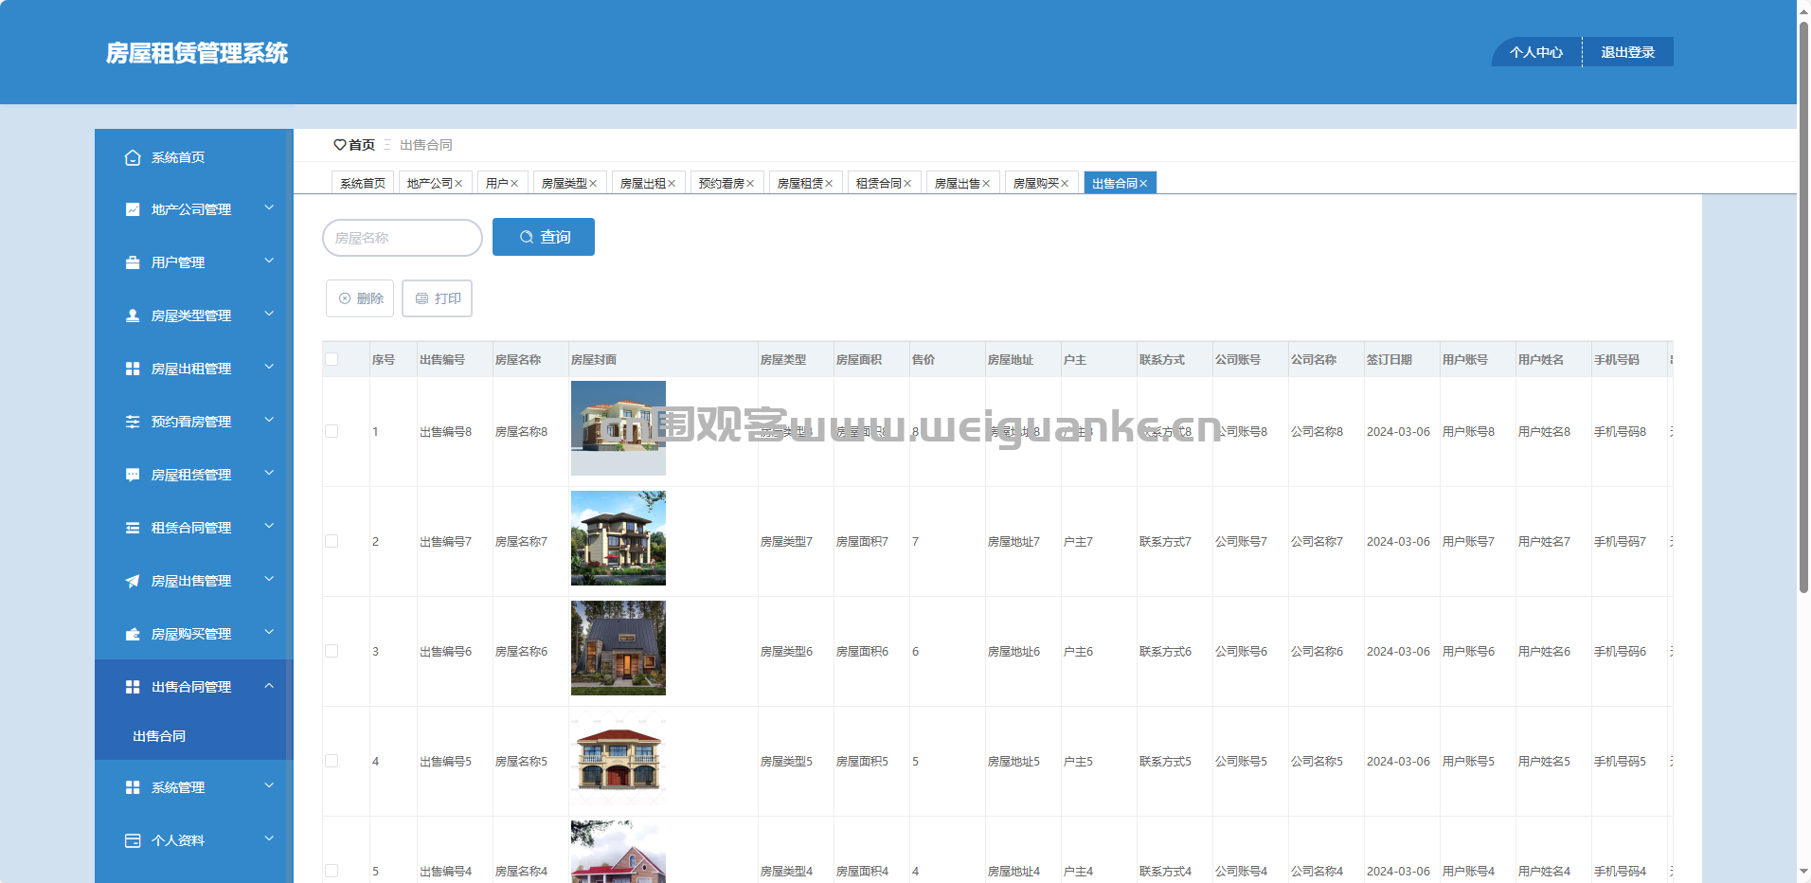
Task: Close the 房屋出售 tab with its X
Action: coord(986,184)
